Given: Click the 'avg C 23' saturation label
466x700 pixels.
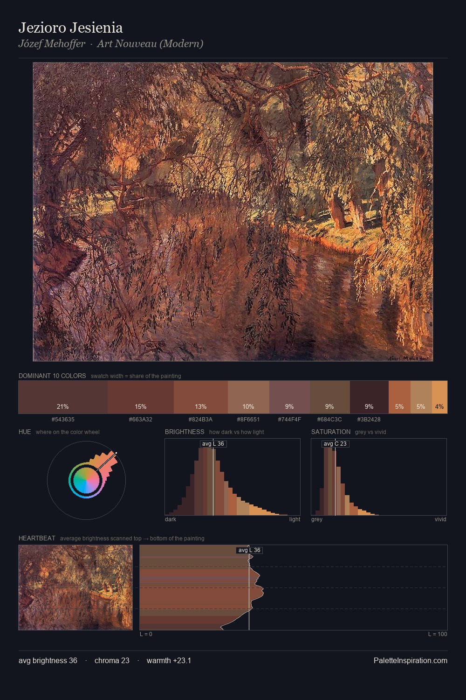Looking at the screenshot, I should click(x=335, y=444).
